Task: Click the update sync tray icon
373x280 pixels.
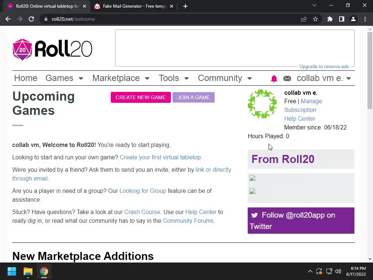Action: (x=319, y=271)
